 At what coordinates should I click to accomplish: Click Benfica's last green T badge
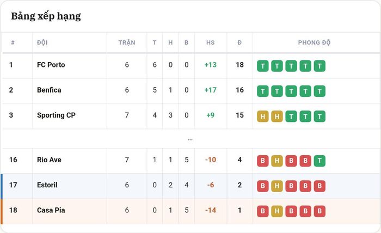click(x=319, y=91)
